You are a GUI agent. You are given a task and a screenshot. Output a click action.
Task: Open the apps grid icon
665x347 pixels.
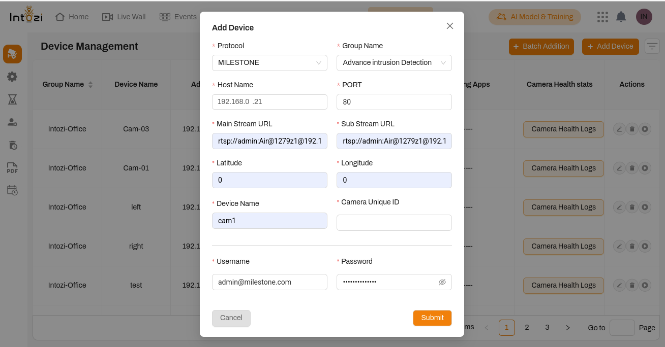(602, 17)
